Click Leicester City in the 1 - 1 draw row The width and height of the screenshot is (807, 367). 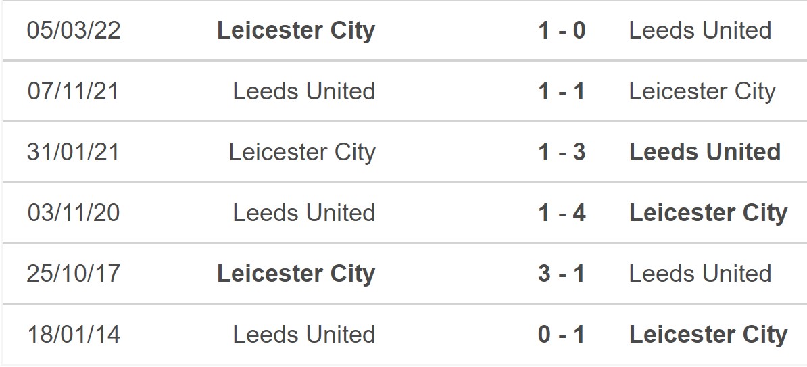pyautogui.click(x=702, y=91)
